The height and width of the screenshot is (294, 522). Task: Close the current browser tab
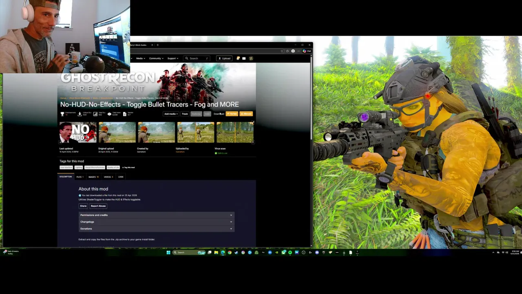click(152, 45)
